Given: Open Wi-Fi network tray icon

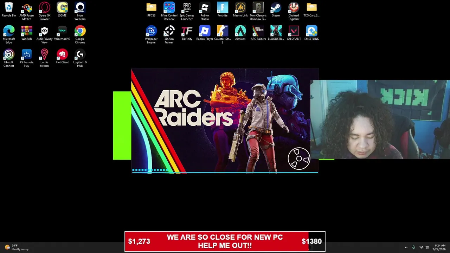Looking at the screenshot, I should [421, 247].
